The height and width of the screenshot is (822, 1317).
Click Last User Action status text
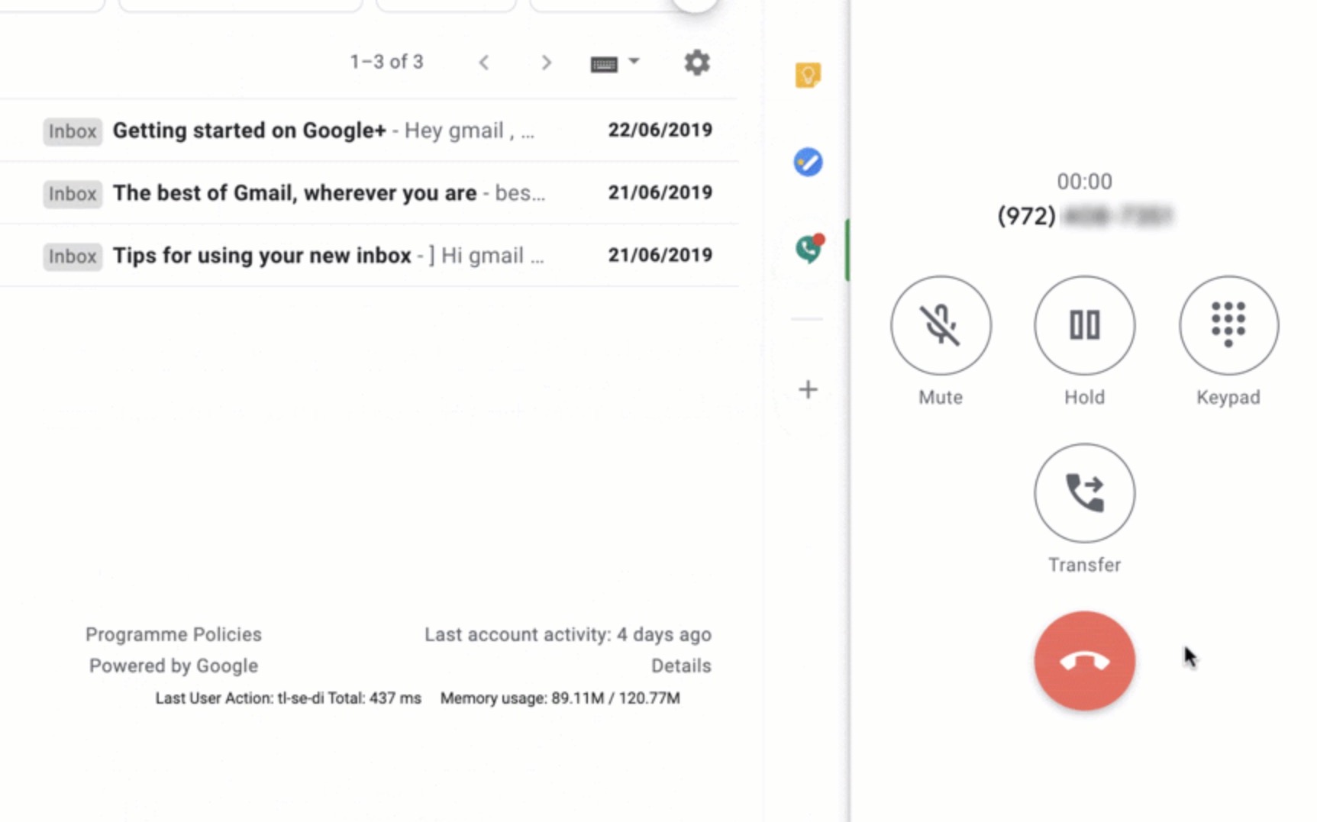tap(288, 698)
